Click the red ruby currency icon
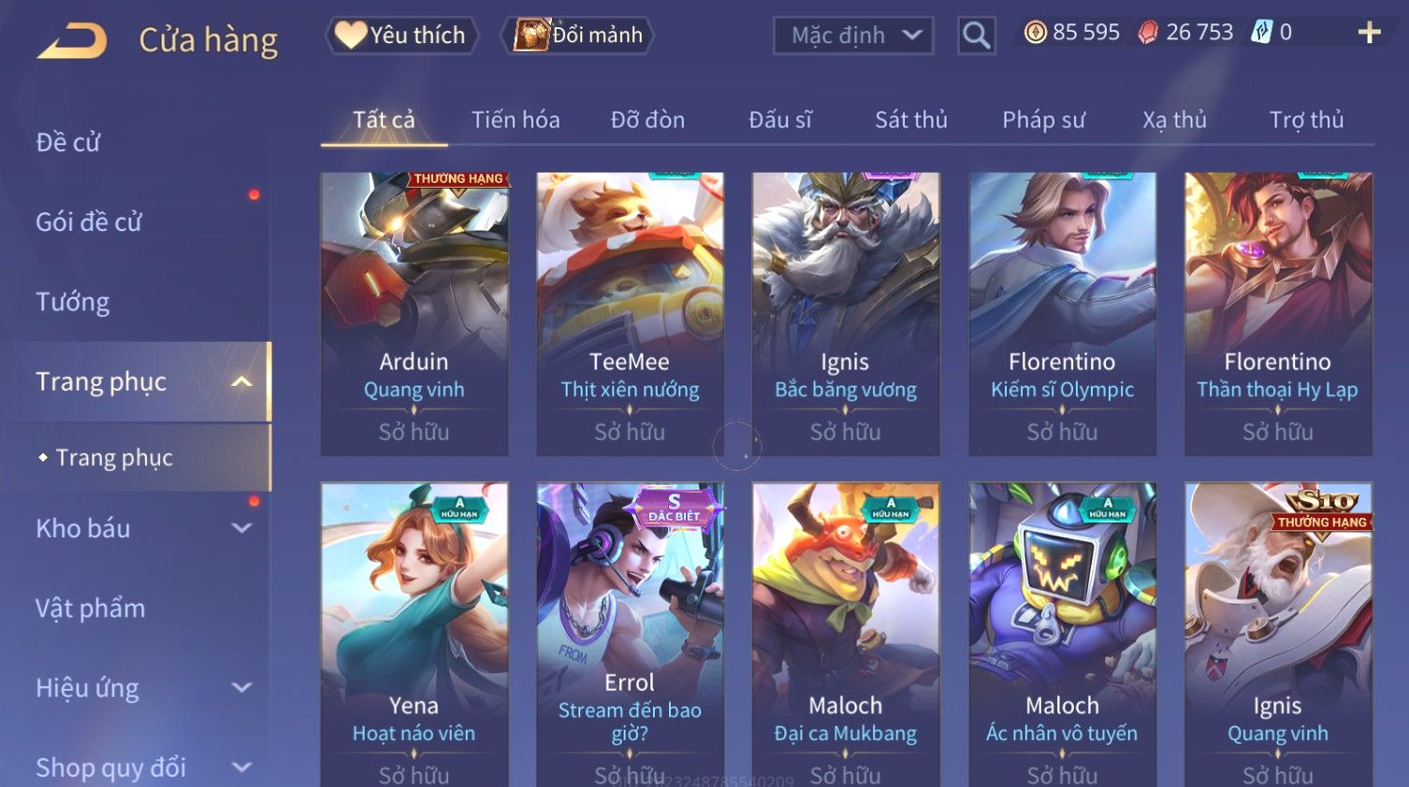The image size is (1409, 787). tap(1148, 33)
